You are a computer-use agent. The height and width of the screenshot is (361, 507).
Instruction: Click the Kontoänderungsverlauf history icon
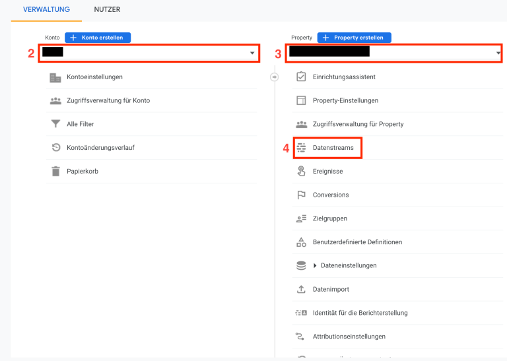click(x=55, y=148)
